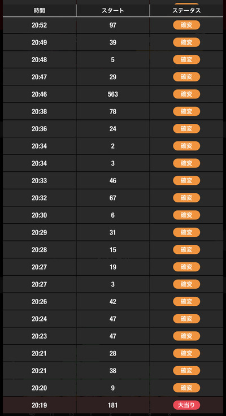Click the 確変 badge in the 20:20 row
This screenshot has height=416, width=226.
point(186,388)
